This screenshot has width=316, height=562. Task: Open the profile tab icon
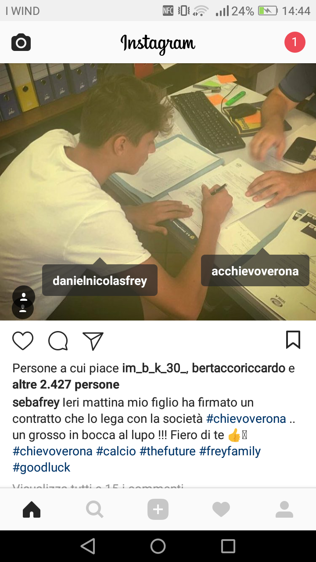tap(284, 510)
